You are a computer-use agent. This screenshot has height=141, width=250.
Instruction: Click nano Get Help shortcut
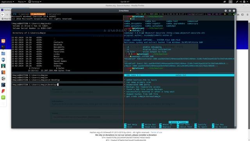(130, 125)
